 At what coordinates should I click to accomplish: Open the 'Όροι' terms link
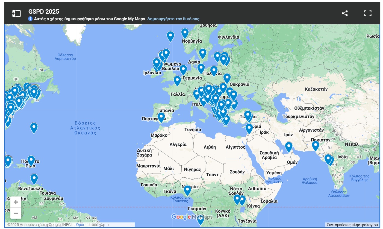point(80,225)
